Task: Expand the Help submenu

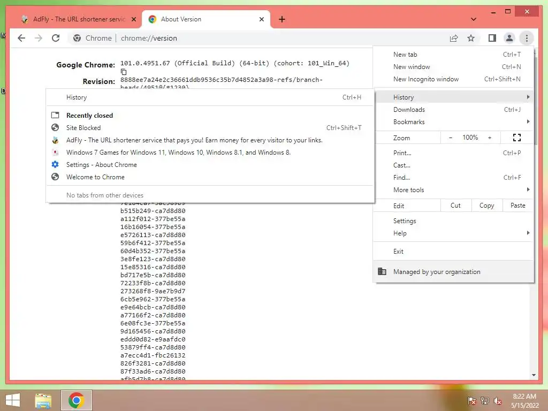Action: 453,233
